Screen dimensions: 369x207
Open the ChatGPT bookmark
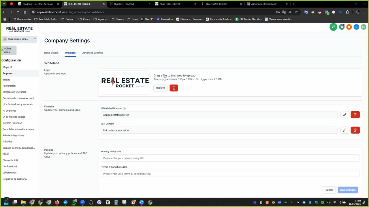point(147,19)
